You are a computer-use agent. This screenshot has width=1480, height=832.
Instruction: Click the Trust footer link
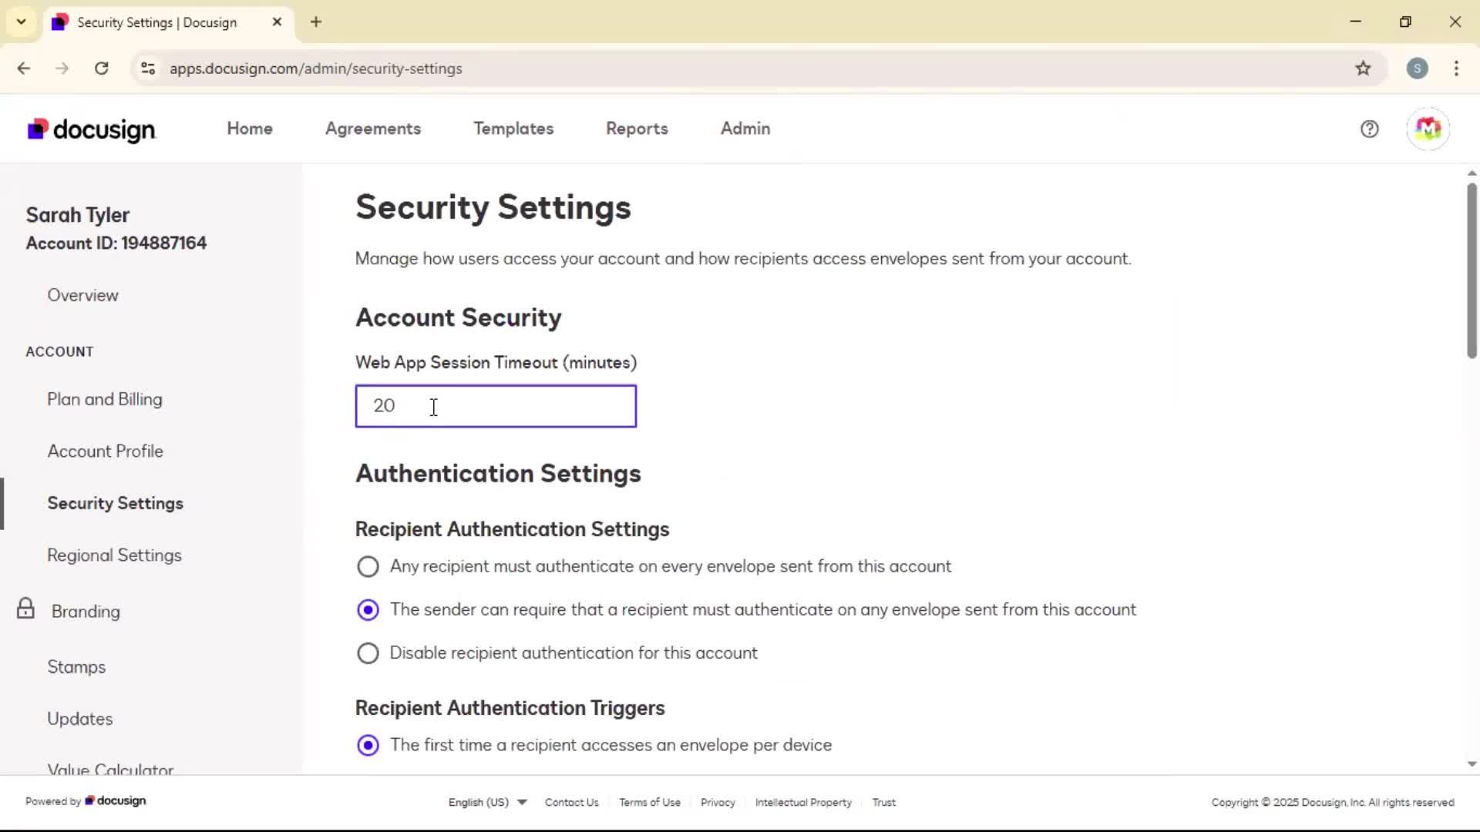click(x=883, y=802)
